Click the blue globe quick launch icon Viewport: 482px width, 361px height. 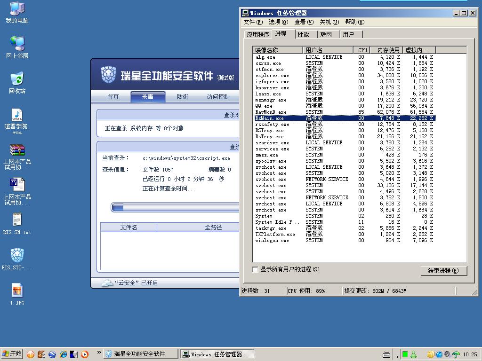(x=52, y=354)
